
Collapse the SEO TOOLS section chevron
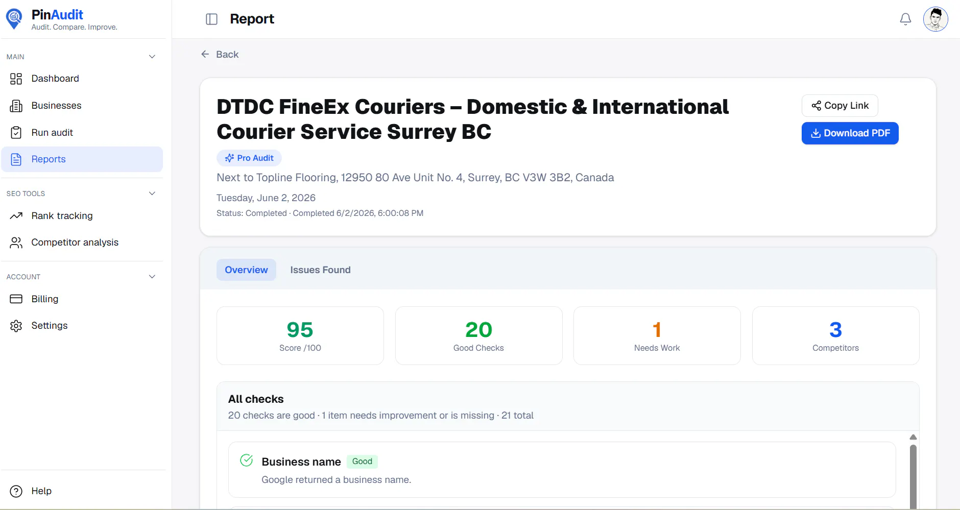[152, 193]
